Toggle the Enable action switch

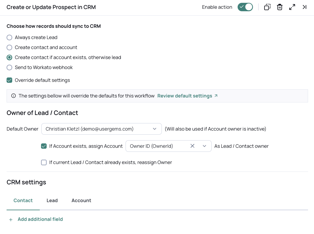pyautogui.click(x=245, y=7)
